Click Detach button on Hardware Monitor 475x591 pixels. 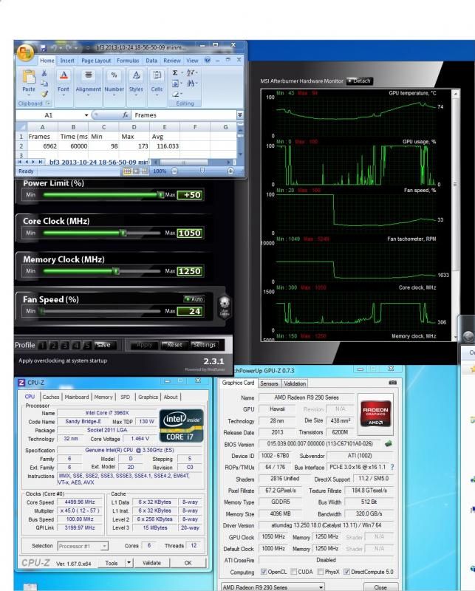(360, 81)
